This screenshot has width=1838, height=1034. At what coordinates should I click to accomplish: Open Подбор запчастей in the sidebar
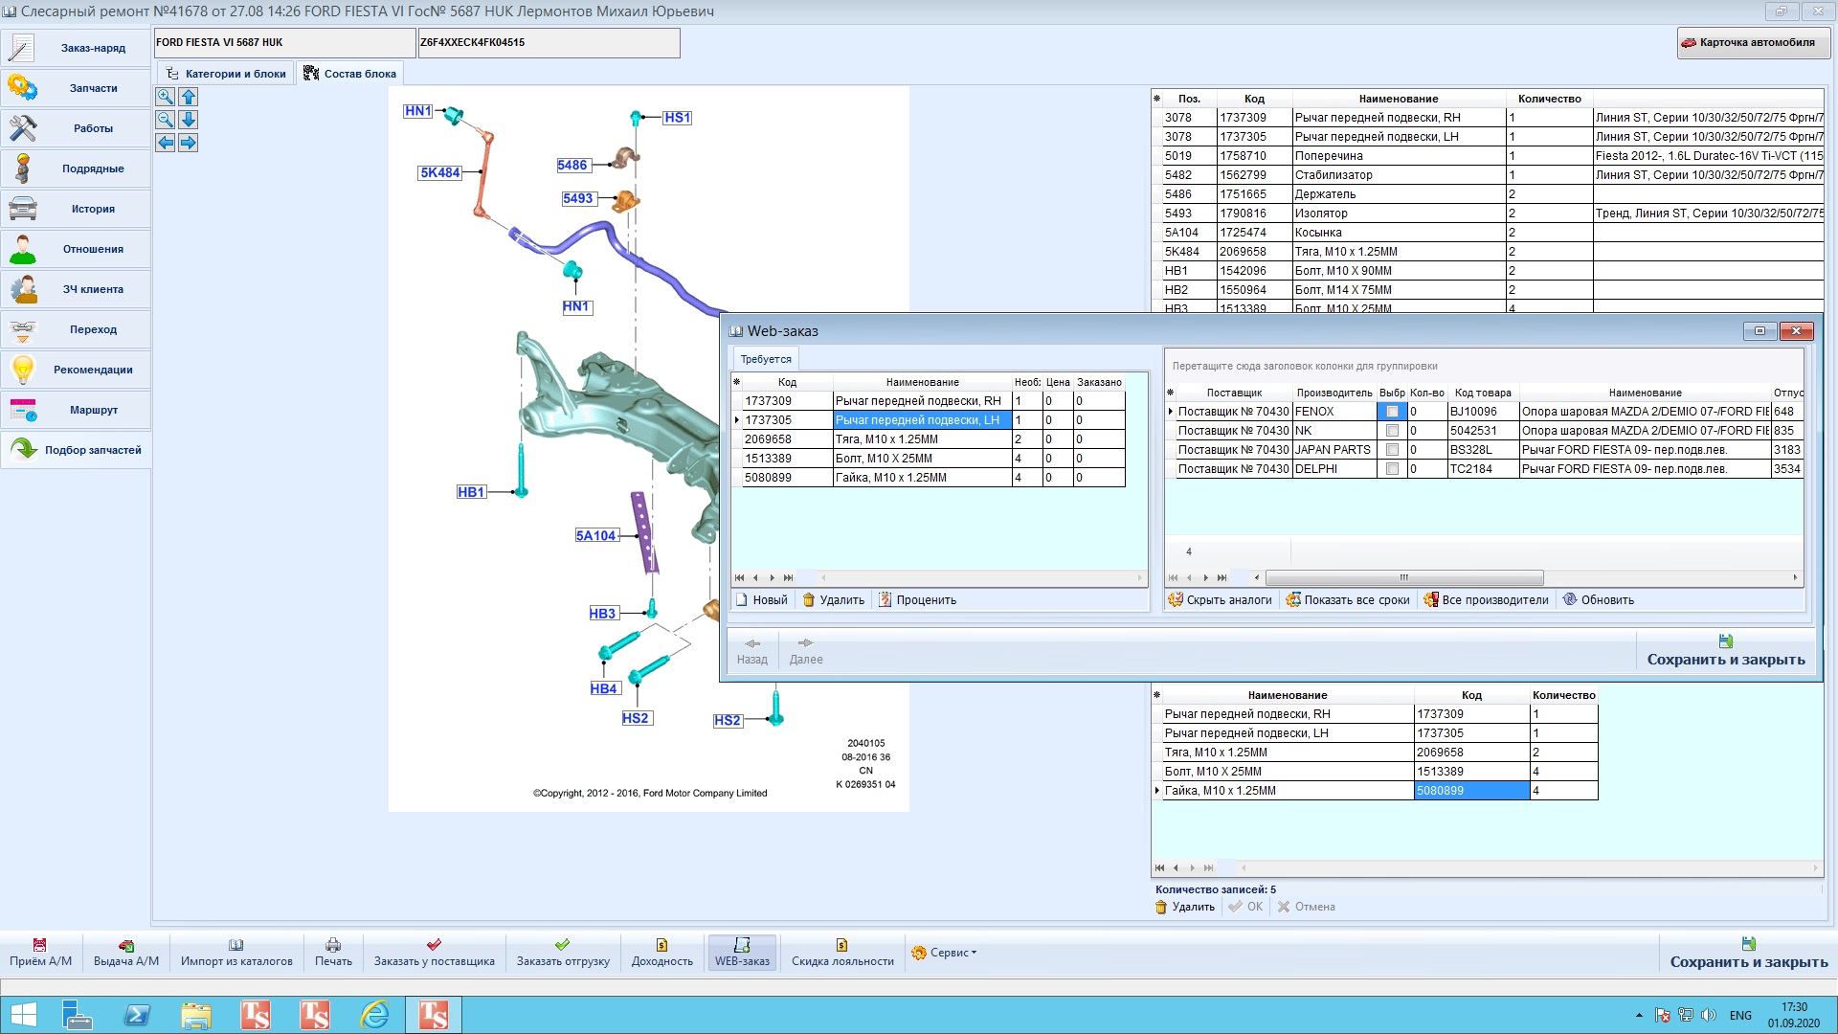click(x=76, y=450)
